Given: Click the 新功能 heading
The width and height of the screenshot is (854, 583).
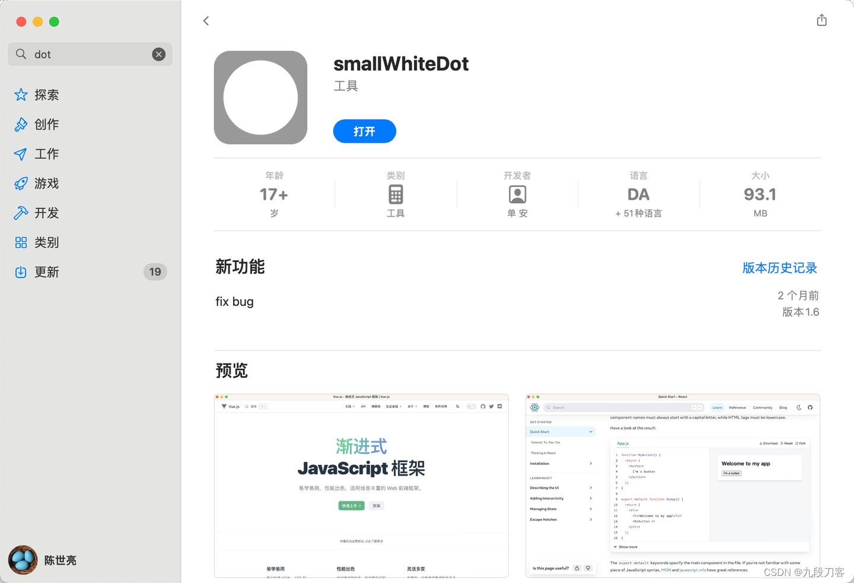Looking at the screenshot, I should (240, 267).
